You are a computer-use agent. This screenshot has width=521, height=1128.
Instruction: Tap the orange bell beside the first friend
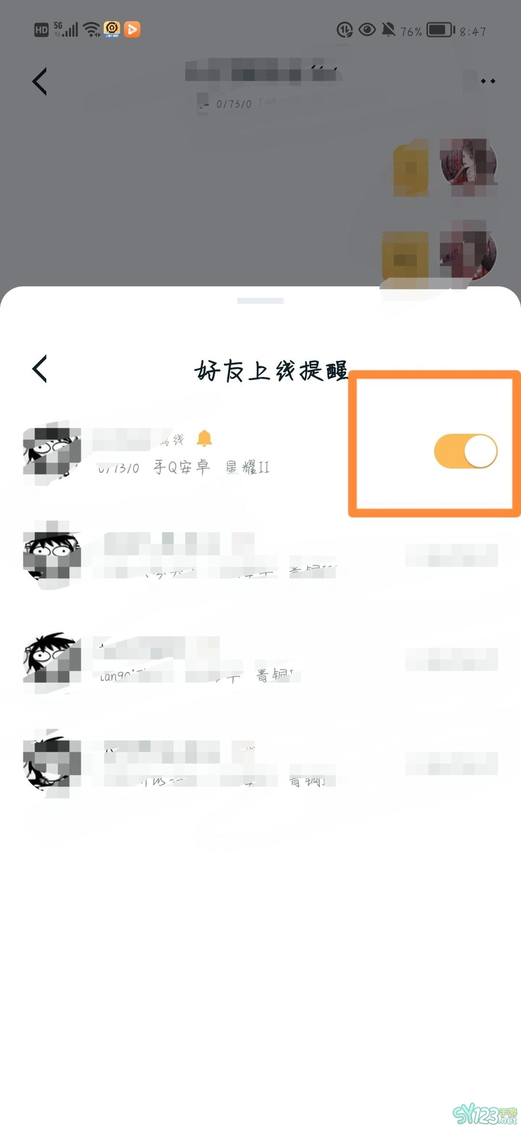pos(204,438)
